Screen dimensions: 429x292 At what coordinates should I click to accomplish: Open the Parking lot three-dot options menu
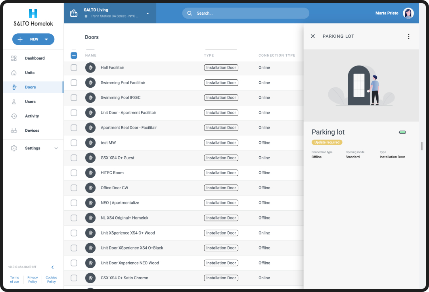(408, 36)
